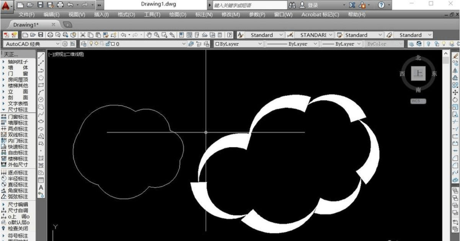This screenshot has height=241, width=460.
Task: Select the multiline text A tool
Action: tap(41, 188)
